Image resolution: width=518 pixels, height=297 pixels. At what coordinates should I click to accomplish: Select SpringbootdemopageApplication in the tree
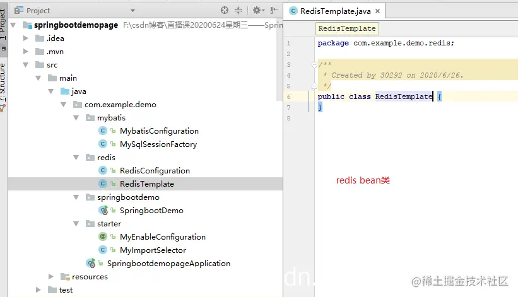click(168, 264)
